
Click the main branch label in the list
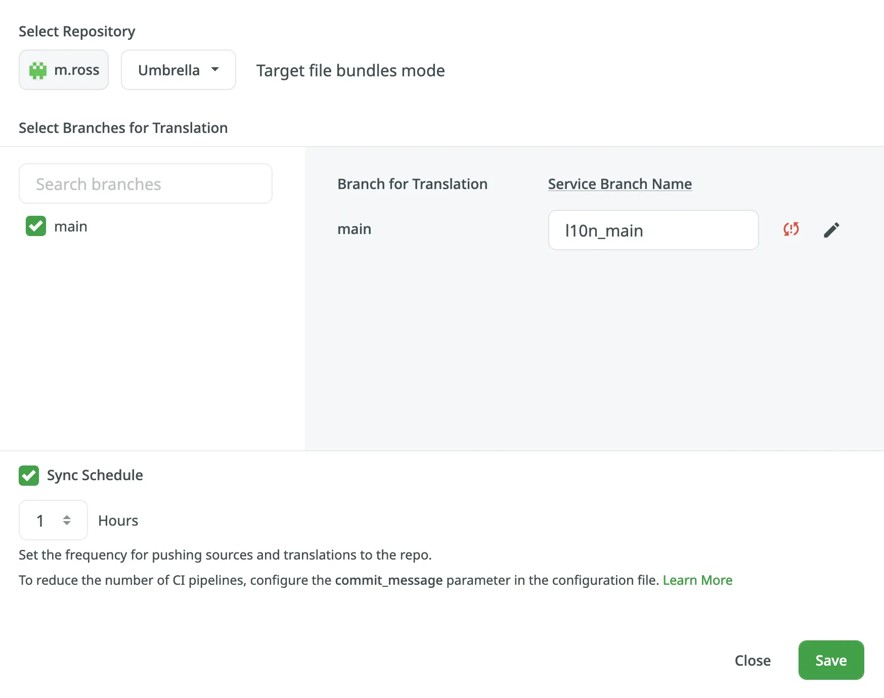71,226
